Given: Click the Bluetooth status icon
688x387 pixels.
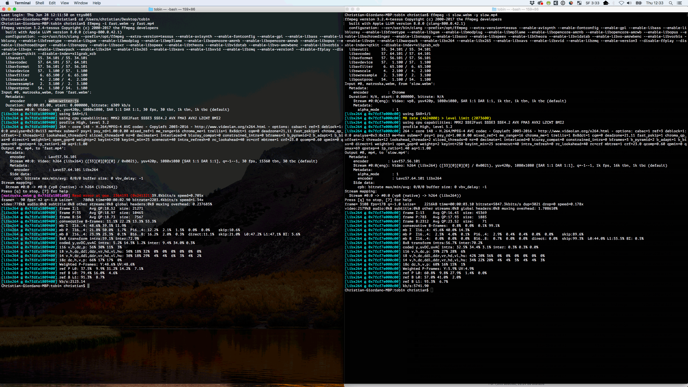Looking at the screenshot, I should 613,3.
